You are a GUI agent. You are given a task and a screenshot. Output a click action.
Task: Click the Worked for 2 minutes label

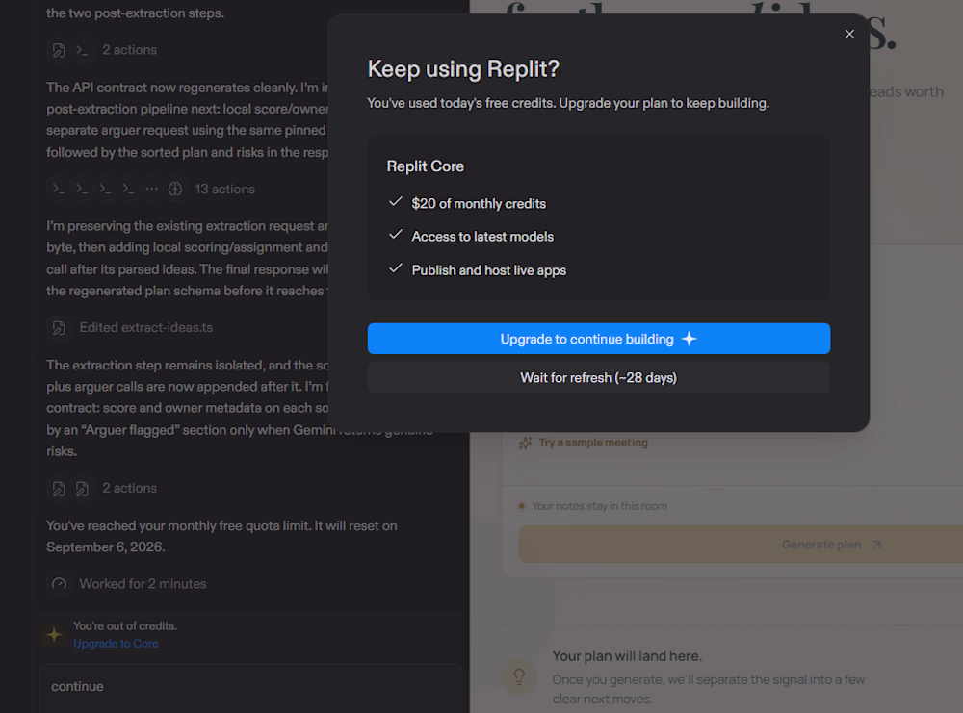(x=143, y=583)
